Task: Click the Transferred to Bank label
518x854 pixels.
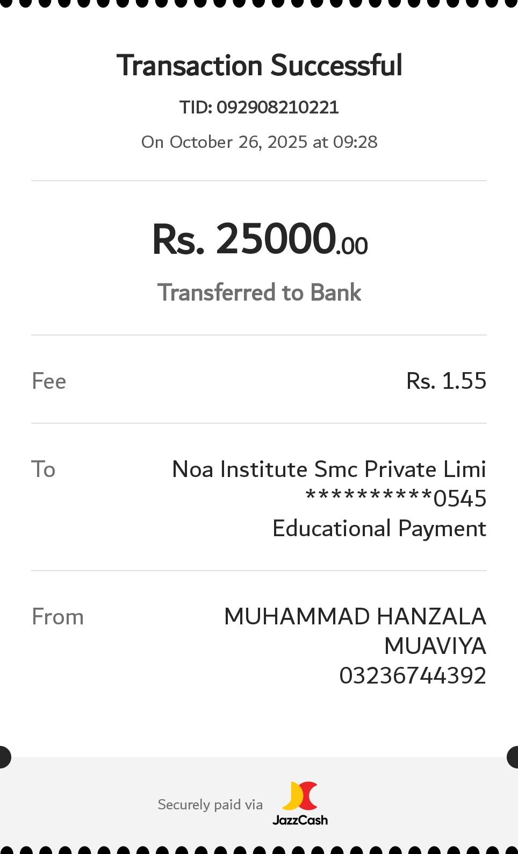Action: point(259,293)
